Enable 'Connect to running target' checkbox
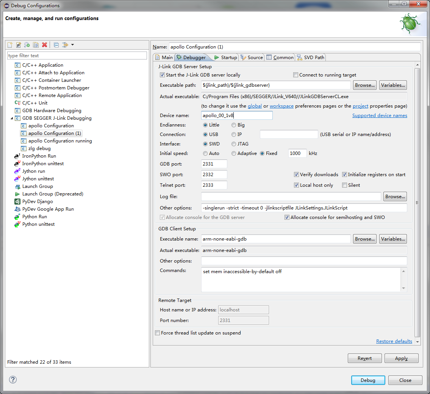This screenshot has height=394, width=430. 296,75
